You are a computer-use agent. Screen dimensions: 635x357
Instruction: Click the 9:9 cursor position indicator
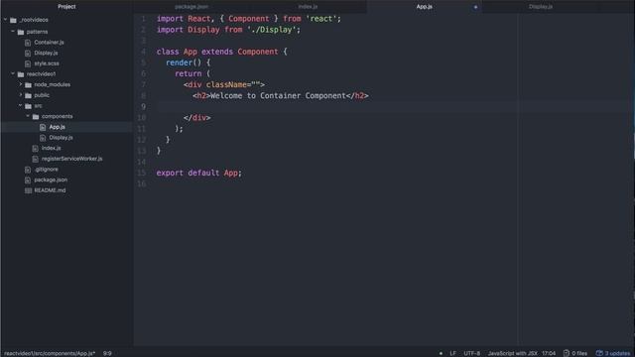(x=107, y=353)
